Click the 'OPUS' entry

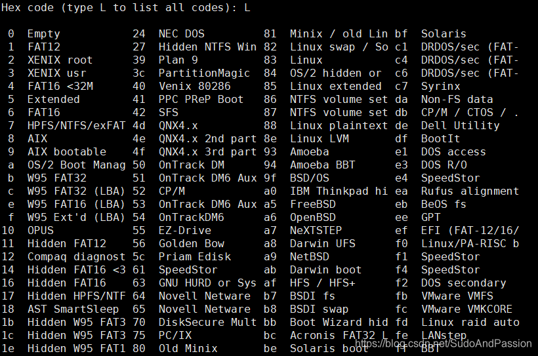coord(41,231)
